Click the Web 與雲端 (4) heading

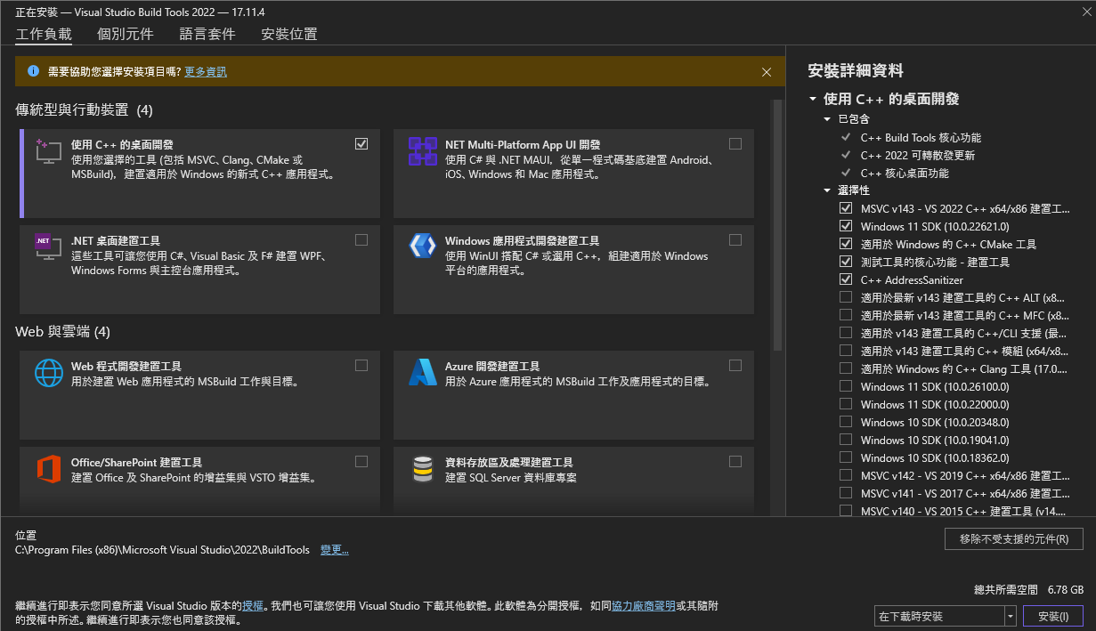pyautogui.click(x=63, y=331)
